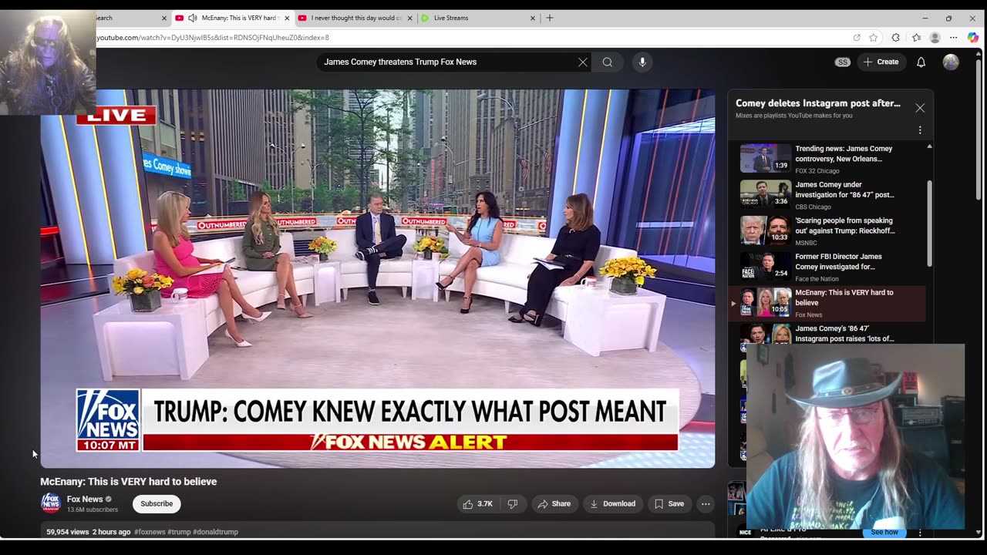Switch to the Live Streams tab
Image resolution: width=987 pixels, height=555 pixels.
pyautogui.click(x=478, y=18)
